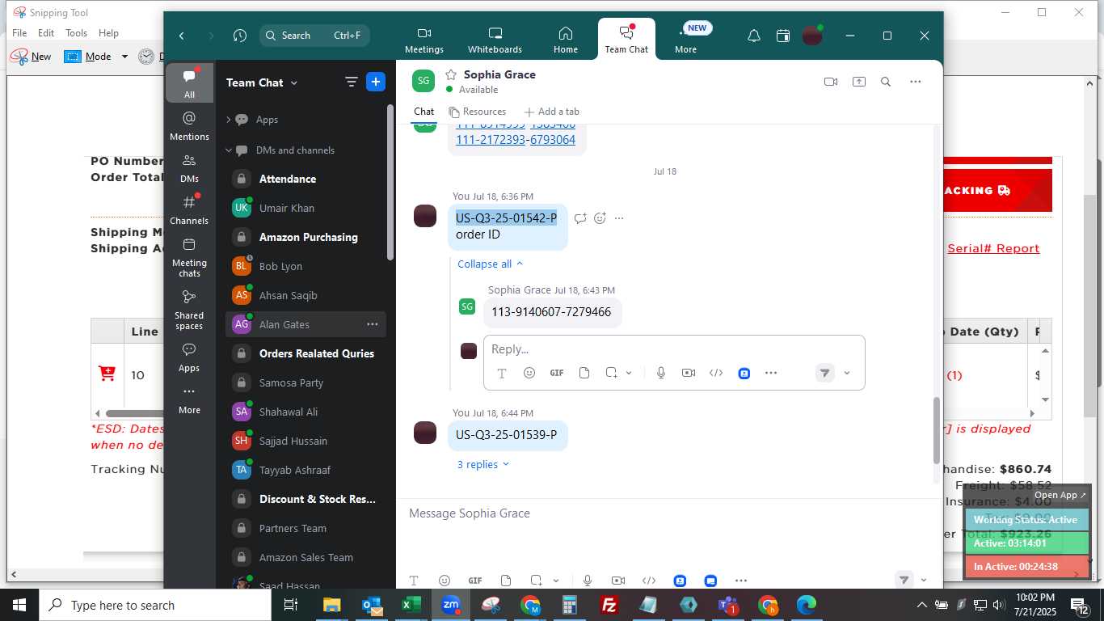
Task: Open Alan Gates row options (three dots)
Action: pyautogui.click(x=373, y=324)
